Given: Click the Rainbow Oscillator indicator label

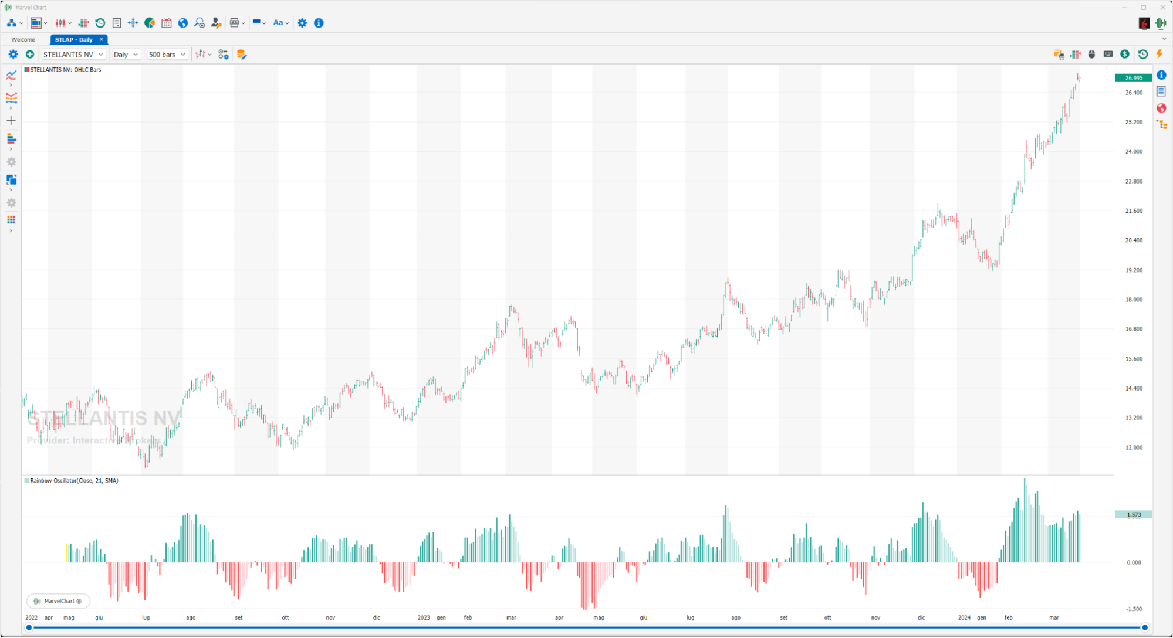Looking at the screenshot, I should [74, 481].
